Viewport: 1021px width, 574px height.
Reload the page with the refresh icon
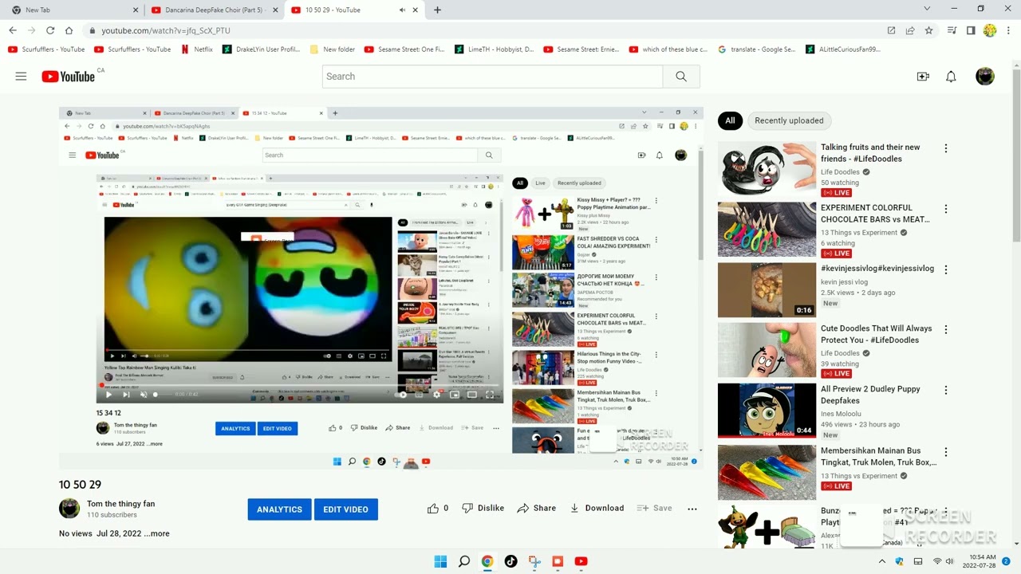tap(50, 30)
